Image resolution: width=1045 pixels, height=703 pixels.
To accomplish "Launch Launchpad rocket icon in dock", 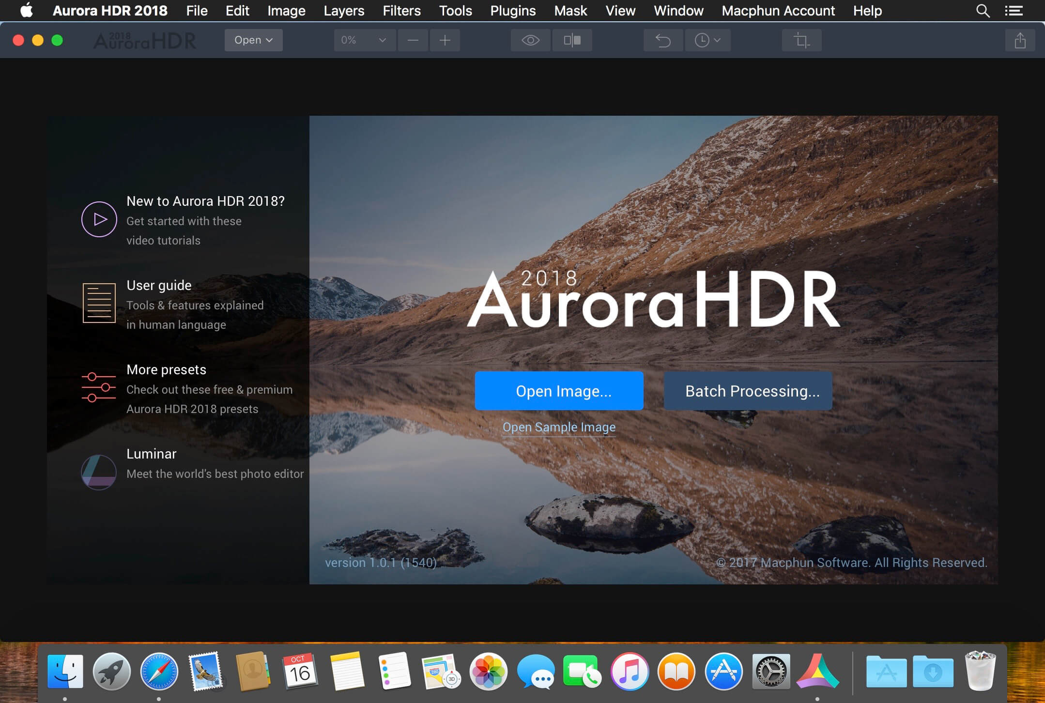I will (112, 672).
